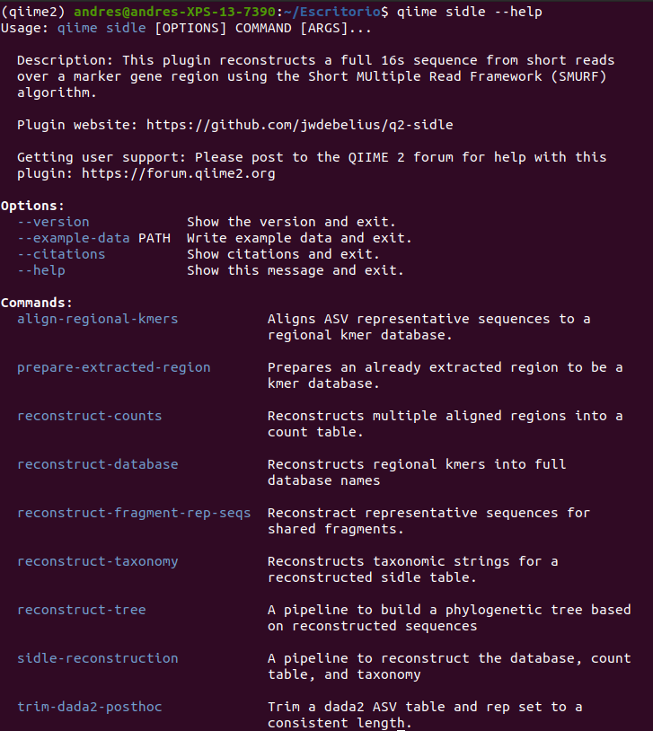Click the --citations option text
This screenshot has width=653, height=731.
tap(61, 254)
